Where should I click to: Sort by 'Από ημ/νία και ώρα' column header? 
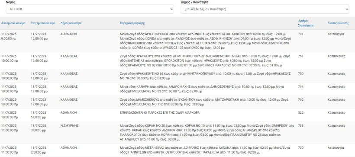[x=13, y=23]
